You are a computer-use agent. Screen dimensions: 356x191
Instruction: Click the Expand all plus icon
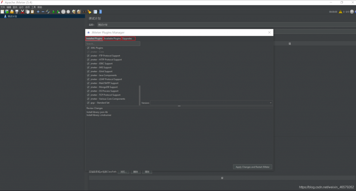(x=38, y=12)
